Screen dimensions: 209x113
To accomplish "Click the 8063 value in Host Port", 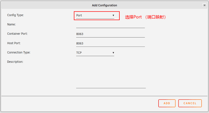I will 80,44.
